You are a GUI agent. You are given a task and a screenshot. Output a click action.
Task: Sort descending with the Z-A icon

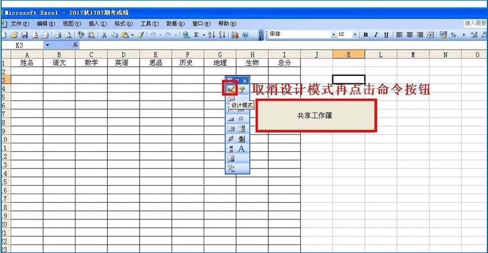pyautogui.click(x=222, y=35)
